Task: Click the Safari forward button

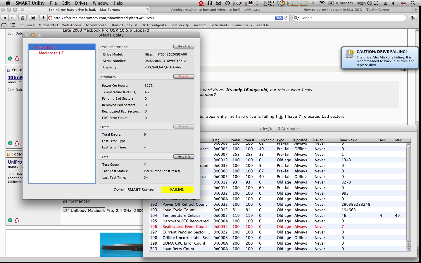Action: (12, 18)
